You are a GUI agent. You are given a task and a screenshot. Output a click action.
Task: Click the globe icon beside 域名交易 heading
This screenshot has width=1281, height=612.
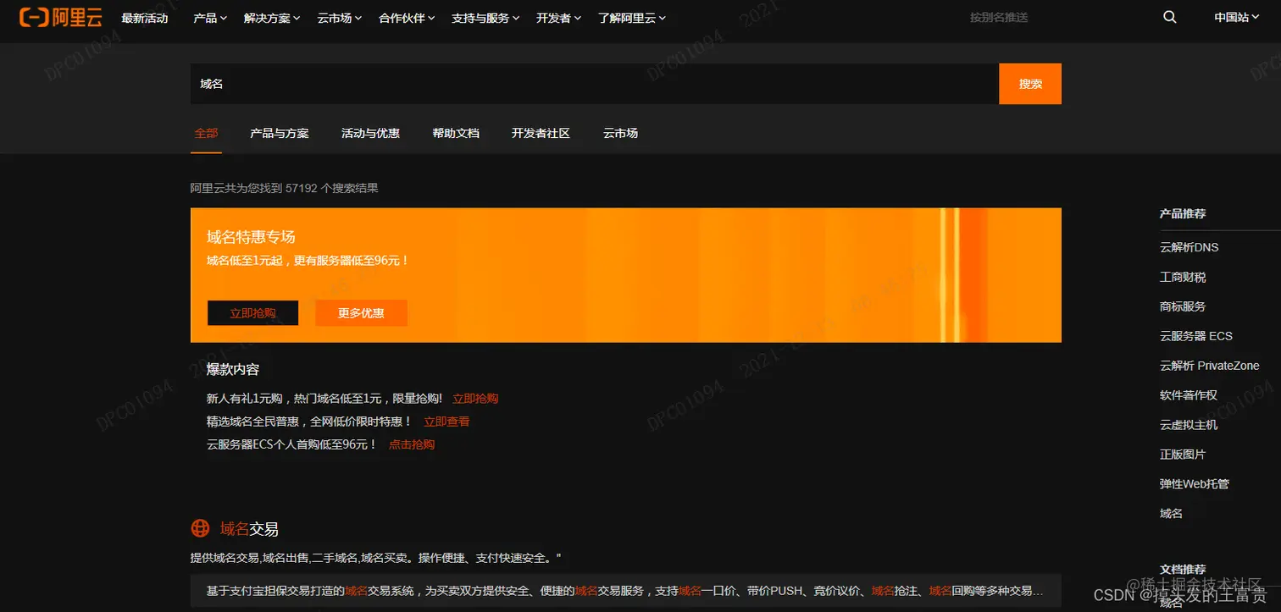point(200,528)
